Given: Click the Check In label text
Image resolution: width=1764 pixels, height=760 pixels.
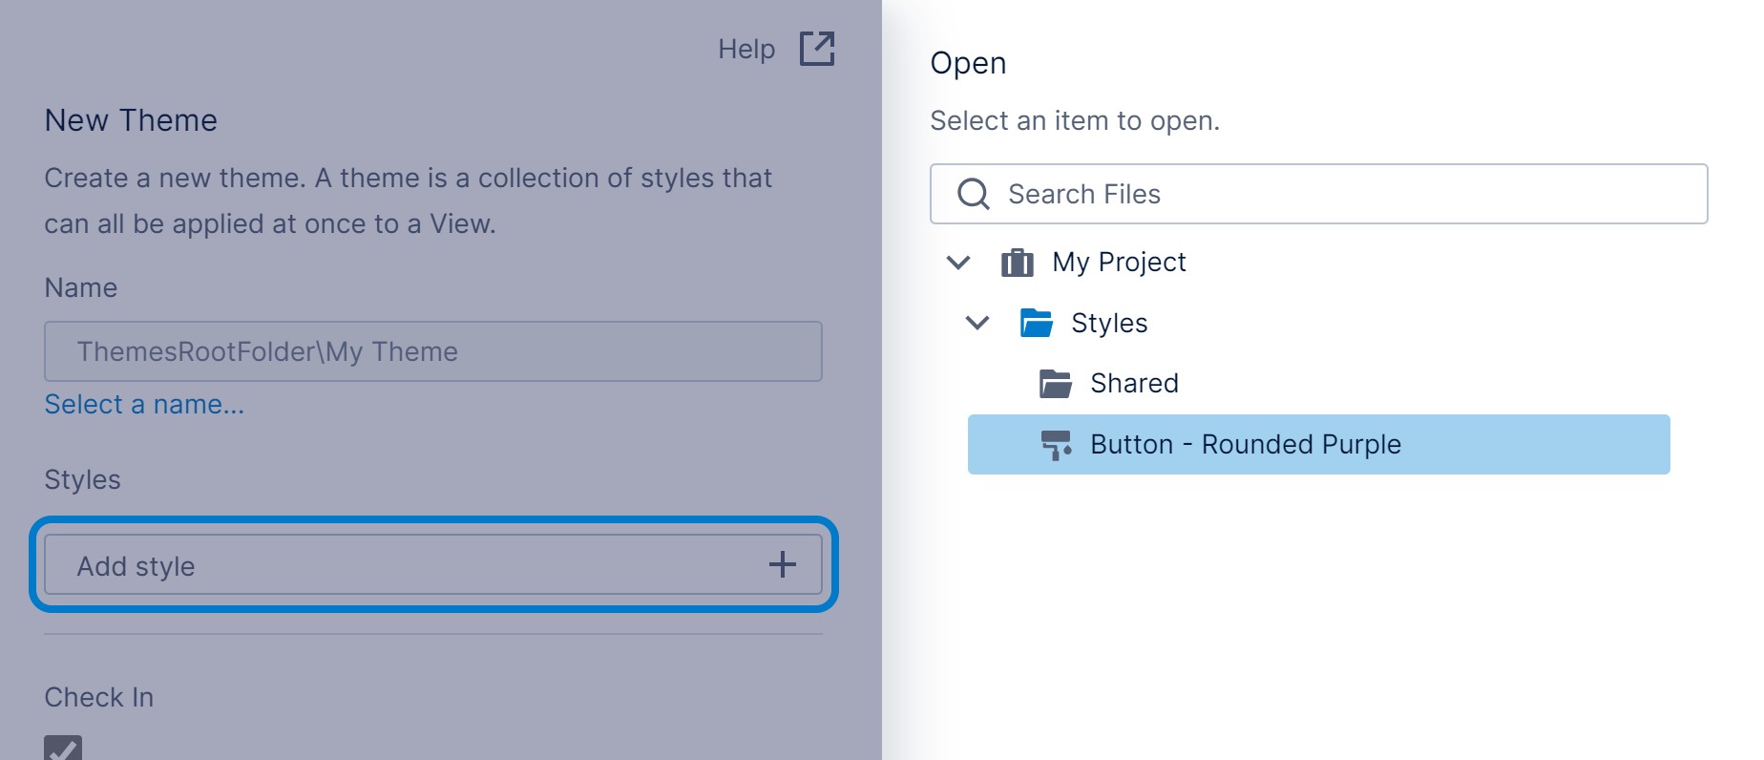Looking at the screenshot, I should [99, 697].
